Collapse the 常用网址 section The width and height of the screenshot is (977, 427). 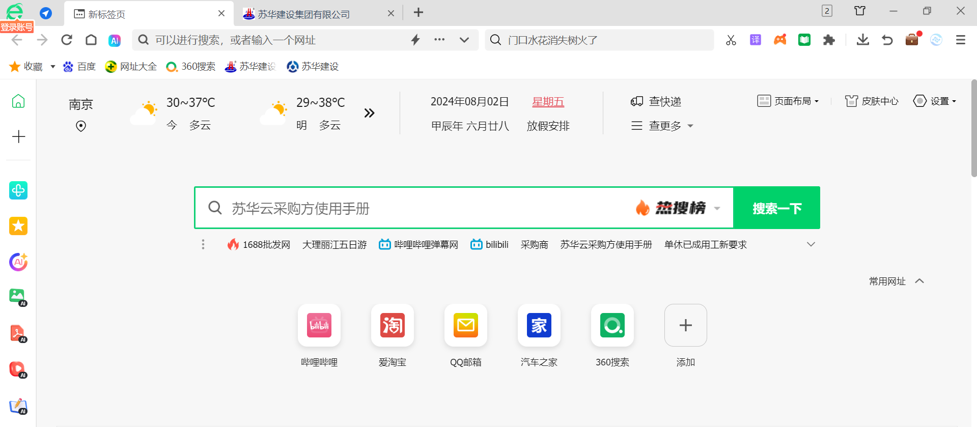coord(919,281)
